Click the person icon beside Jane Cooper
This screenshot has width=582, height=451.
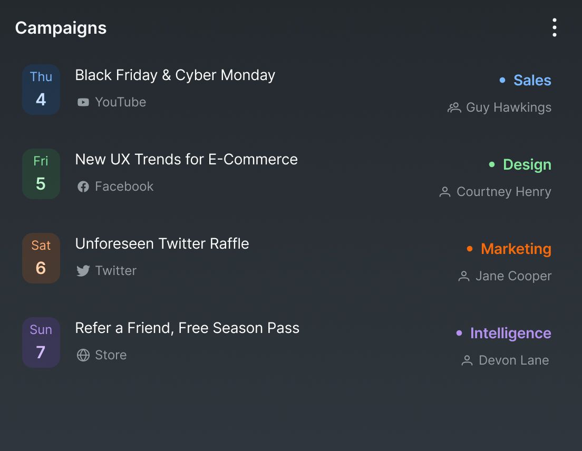click(464, 277)
